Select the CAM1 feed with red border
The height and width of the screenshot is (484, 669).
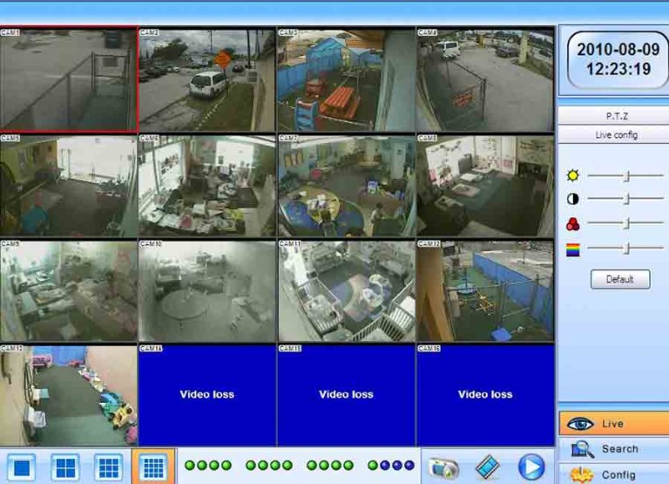pos(69,79)
